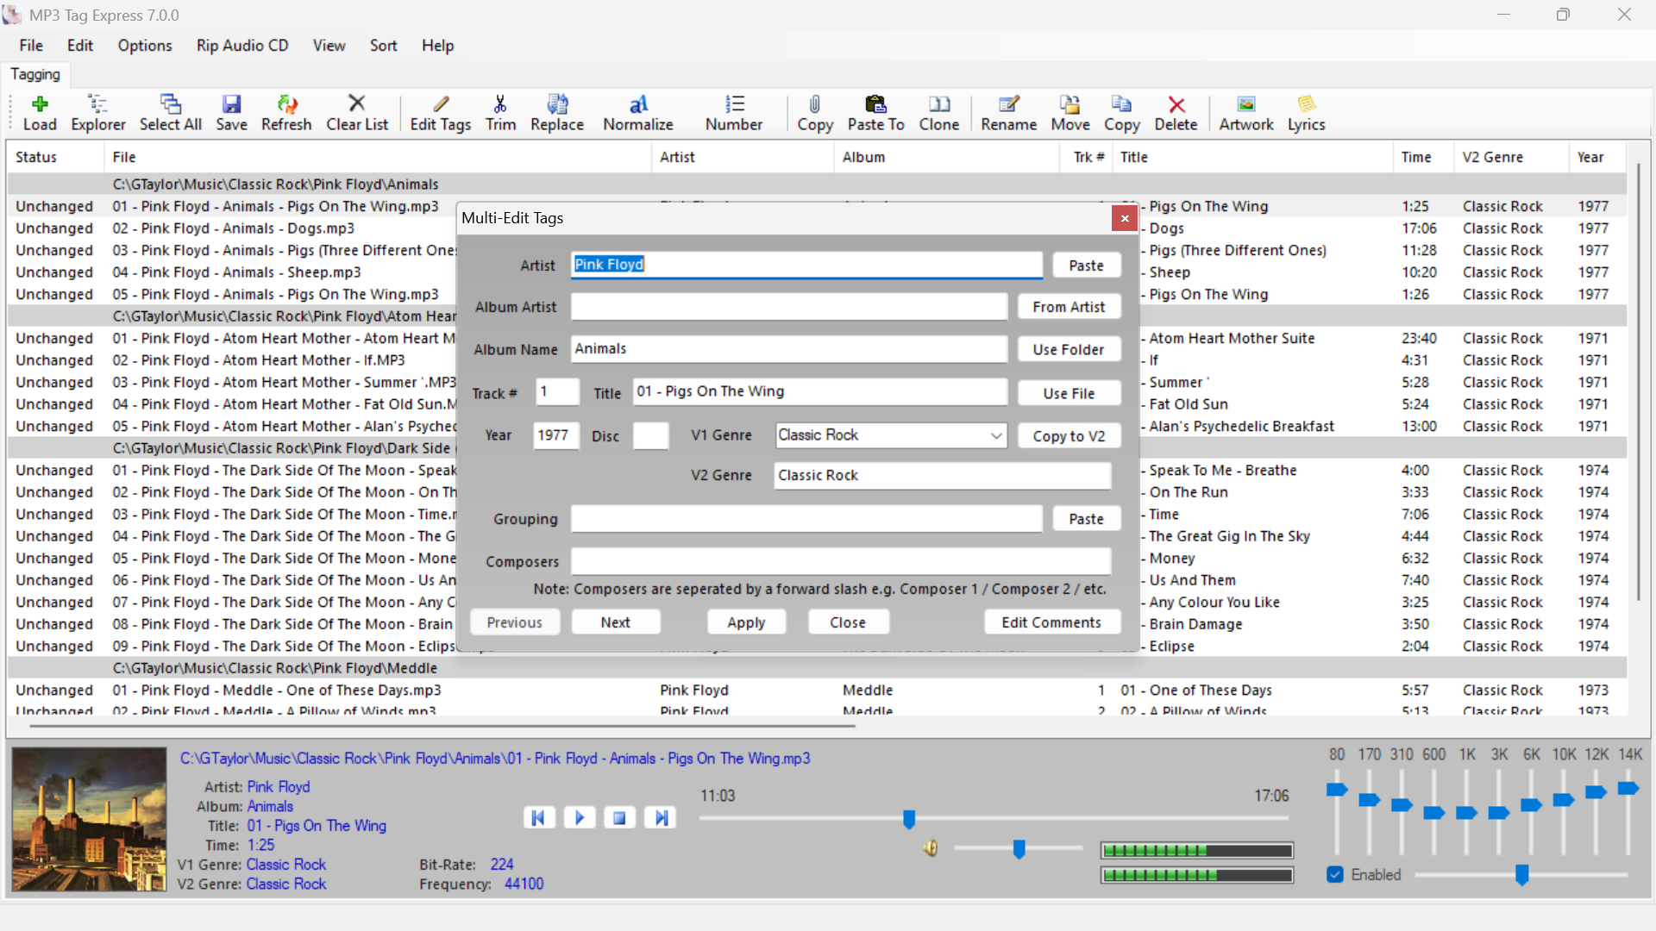Click the Animals album artwork thumbnail
Viewport: 1656px width, 931px height.
pos(89,819)
